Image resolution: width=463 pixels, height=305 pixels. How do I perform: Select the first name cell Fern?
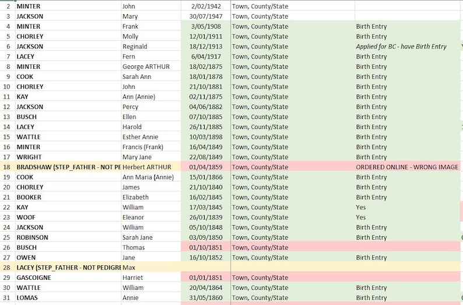(x=151, y=57)
